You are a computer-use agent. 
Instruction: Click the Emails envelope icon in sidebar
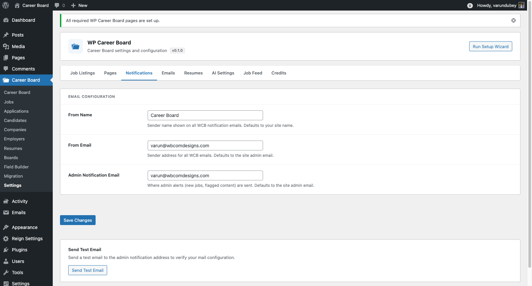pos(6,213)
